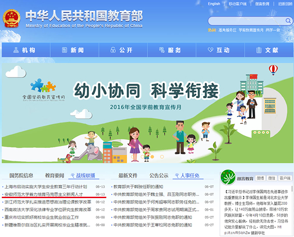Image resolution: width=294 pixels, height=237 pixels.
Task: Open the 移动客户端 link
Action: [x=238, y=4]
